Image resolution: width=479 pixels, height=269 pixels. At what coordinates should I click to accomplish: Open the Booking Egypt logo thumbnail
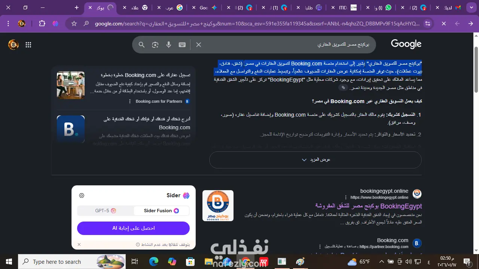218,205
